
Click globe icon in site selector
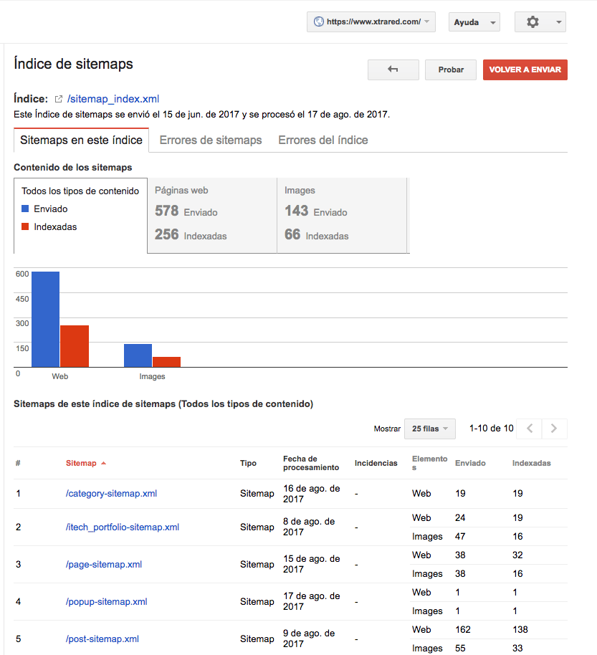point(319,21)
